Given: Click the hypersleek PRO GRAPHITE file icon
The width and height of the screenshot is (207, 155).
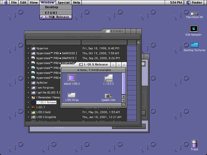Looking at the screenshot, I should pyautogui.click(x=33, y=58).
